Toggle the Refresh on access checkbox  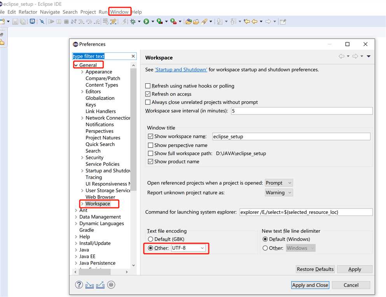(148, 94)
